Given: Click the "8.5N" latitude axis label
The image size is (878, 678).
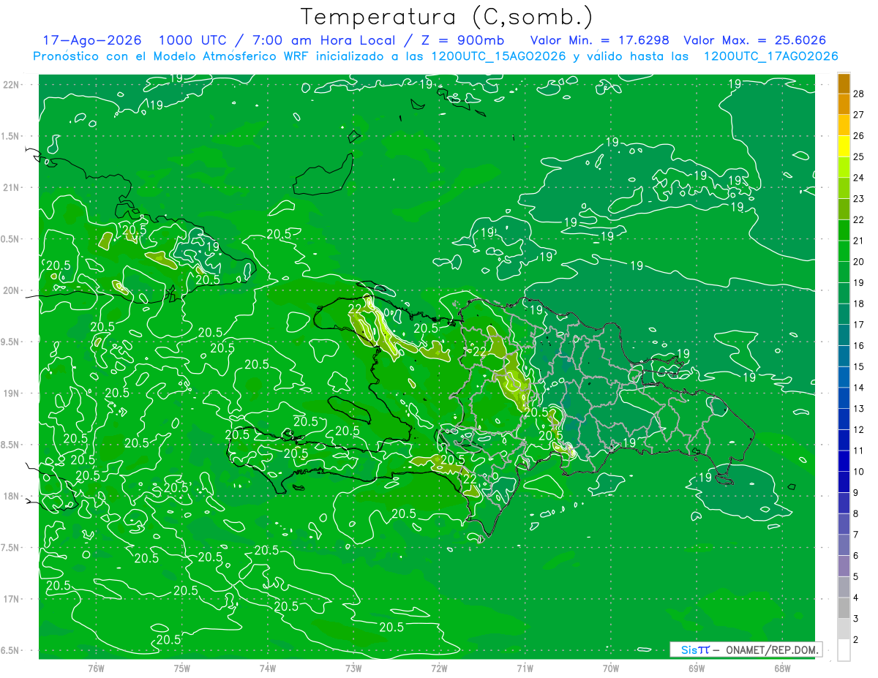Looking at the screenshot, I should 11,445.
